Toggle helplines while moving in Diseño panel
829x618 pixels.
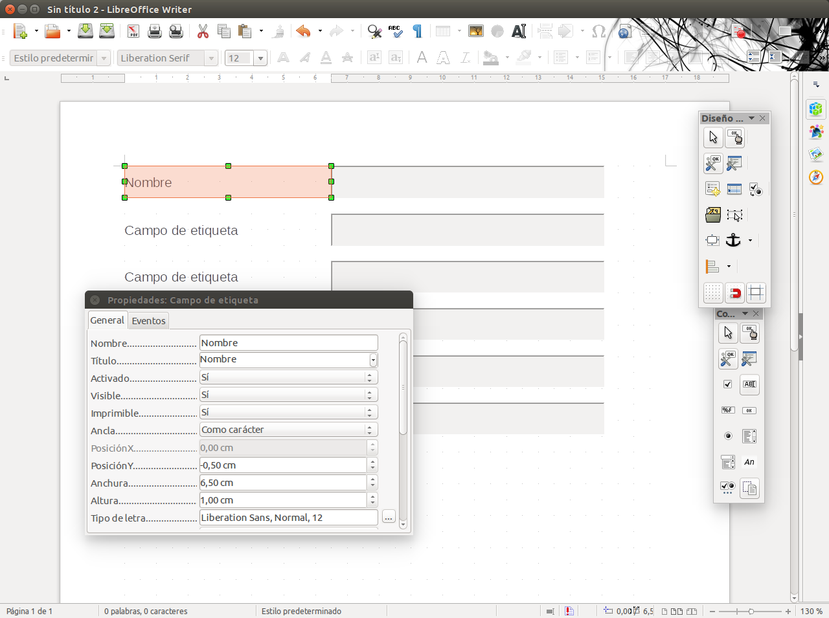755,292
